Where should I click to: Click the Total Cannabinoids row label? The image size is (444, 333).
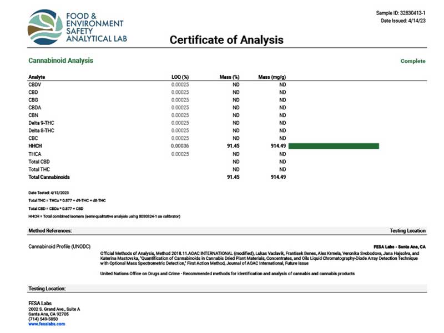(x=49, y=177)
